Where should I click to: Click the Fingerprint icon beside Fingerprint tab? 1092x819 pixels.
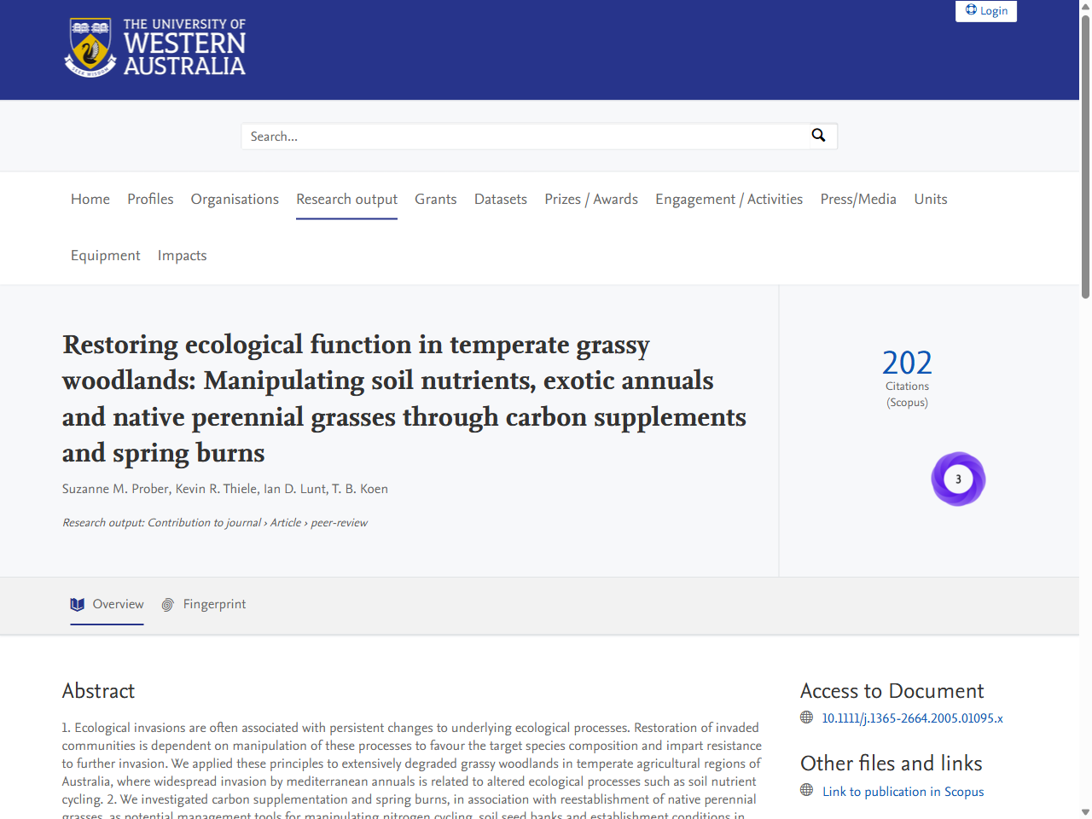point(167,604)
